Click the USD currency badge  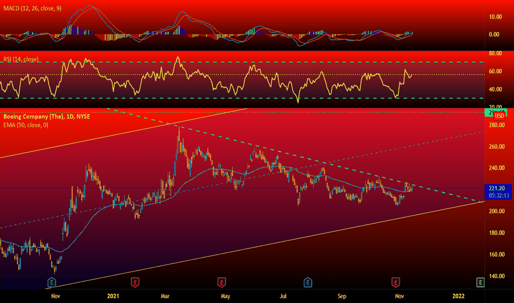pos(499,116)
